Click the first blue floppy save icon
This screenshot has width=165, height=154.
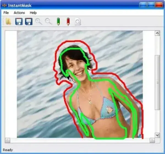[x=19, y=21]
